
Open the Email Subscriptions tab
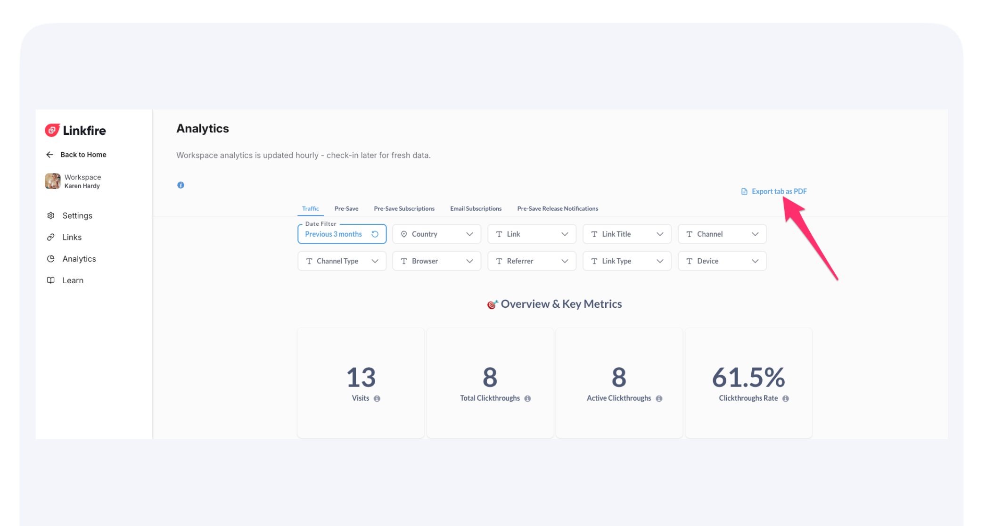coord(476,209)
